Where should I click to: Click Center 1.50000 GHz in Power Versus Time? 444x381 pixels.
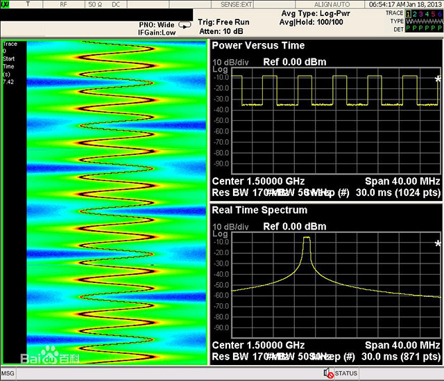pyautogui.click(x=258, y=181)
